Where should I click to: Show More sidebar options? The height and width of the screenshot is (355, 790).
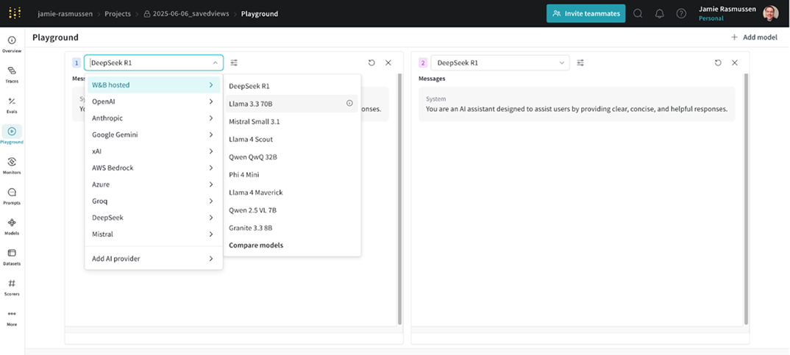pos(12,318)
